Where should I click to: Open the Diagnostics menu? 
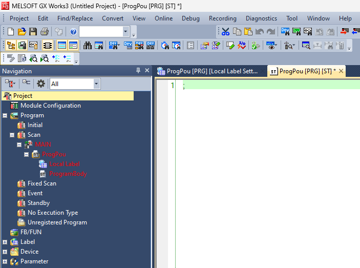[261, 18]
